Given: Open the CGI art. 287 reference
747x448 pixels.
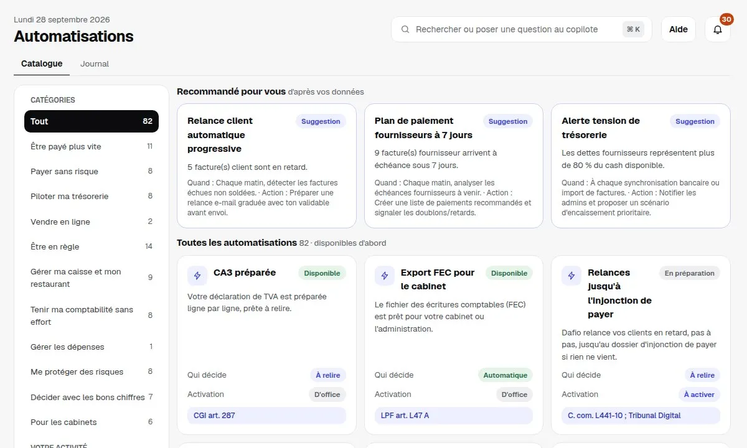Looking at the screenshot, I should [x=266, y=416].
